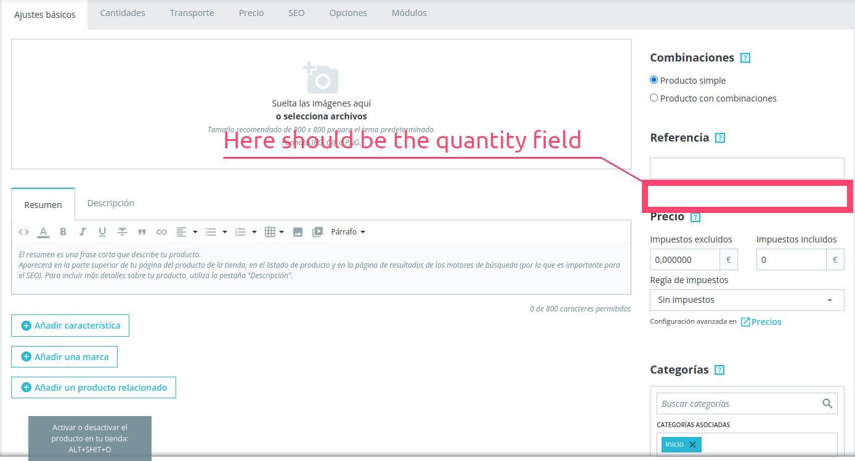
Task: Insert a blockquote in the editor
Action: 142,232
